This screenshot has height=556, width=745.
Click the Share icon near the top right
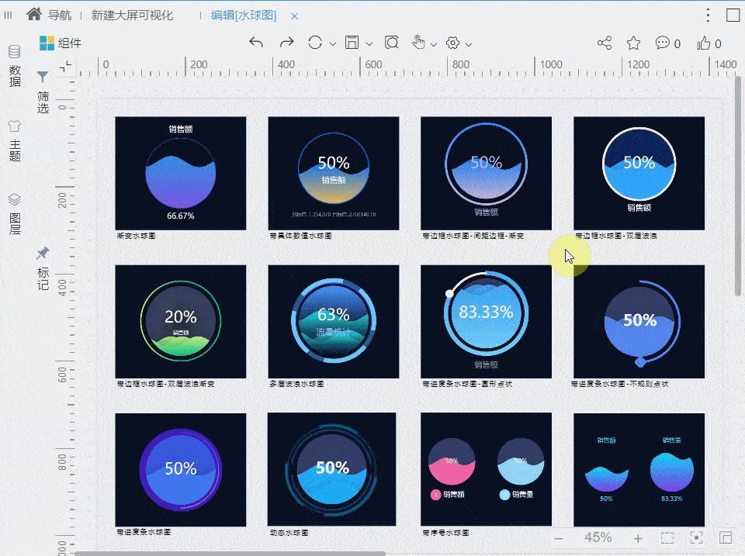pyautogui.click(x=605, y=43)
